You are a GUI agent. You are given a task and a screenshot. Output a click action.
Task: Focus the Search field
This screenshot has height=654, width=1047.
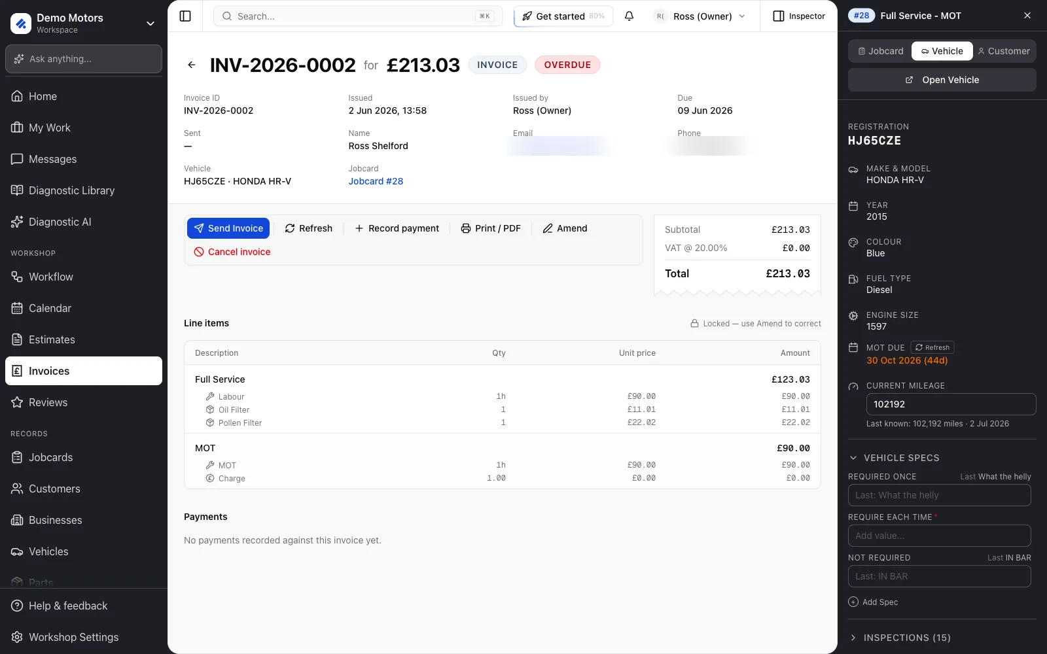[358, 16]
